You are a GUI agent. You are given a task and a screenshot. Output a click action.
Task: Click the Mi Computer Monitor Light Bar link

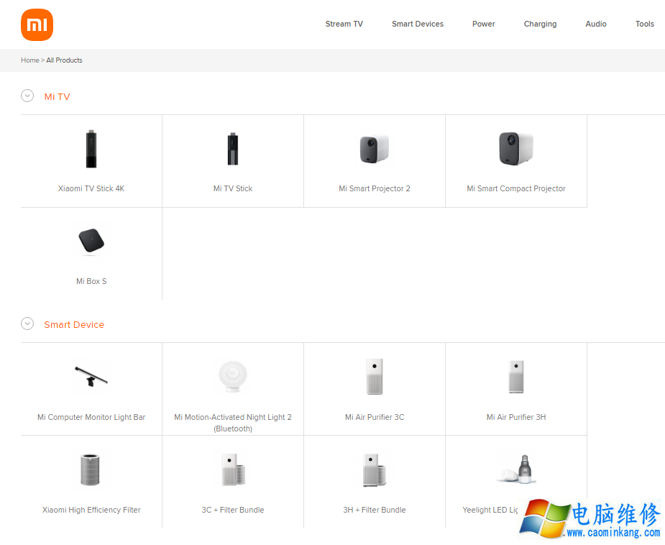click(x=91, y=417)
